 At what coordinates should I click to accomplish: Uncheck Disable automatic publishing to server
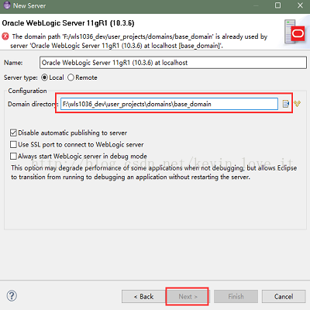pos(13,133)
